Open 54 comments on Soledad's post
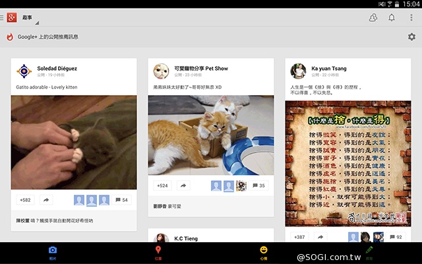 pos(121,200)
